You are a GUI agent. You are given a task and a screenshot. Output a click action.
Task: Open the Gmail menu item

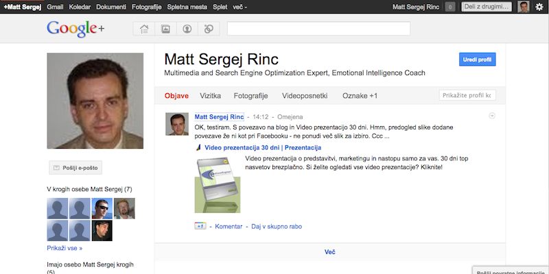(x=56, y=7)
